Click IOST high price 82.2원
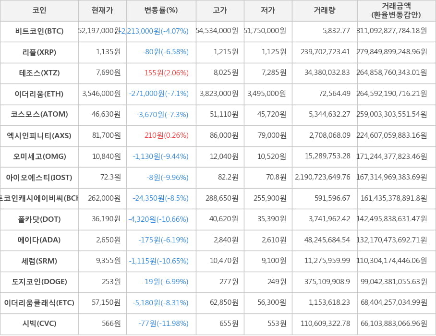This screenshot has width=436, height=336. (228, 177)
